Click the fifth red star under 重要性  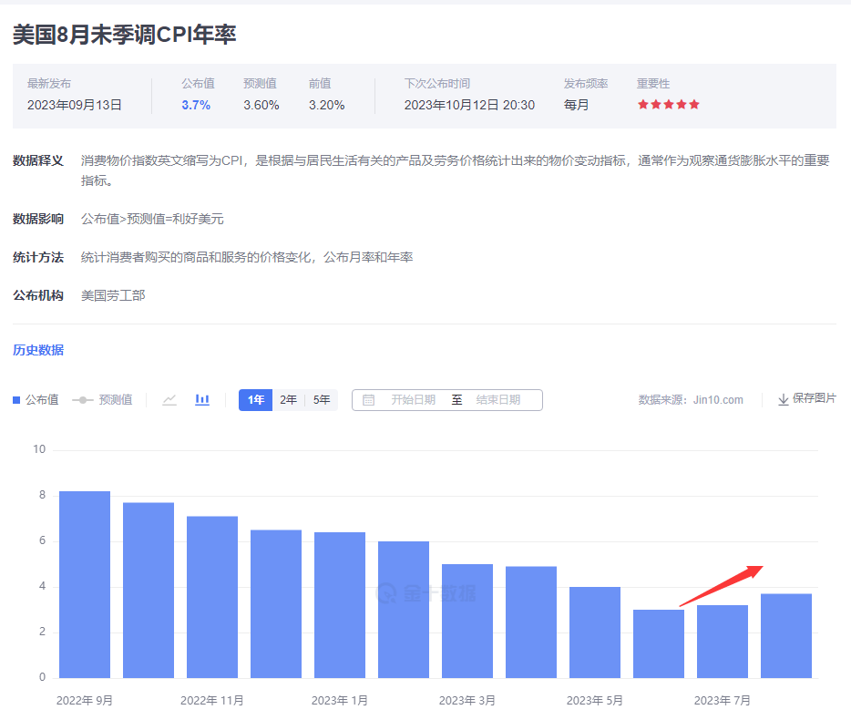click(x=693, y=104)
